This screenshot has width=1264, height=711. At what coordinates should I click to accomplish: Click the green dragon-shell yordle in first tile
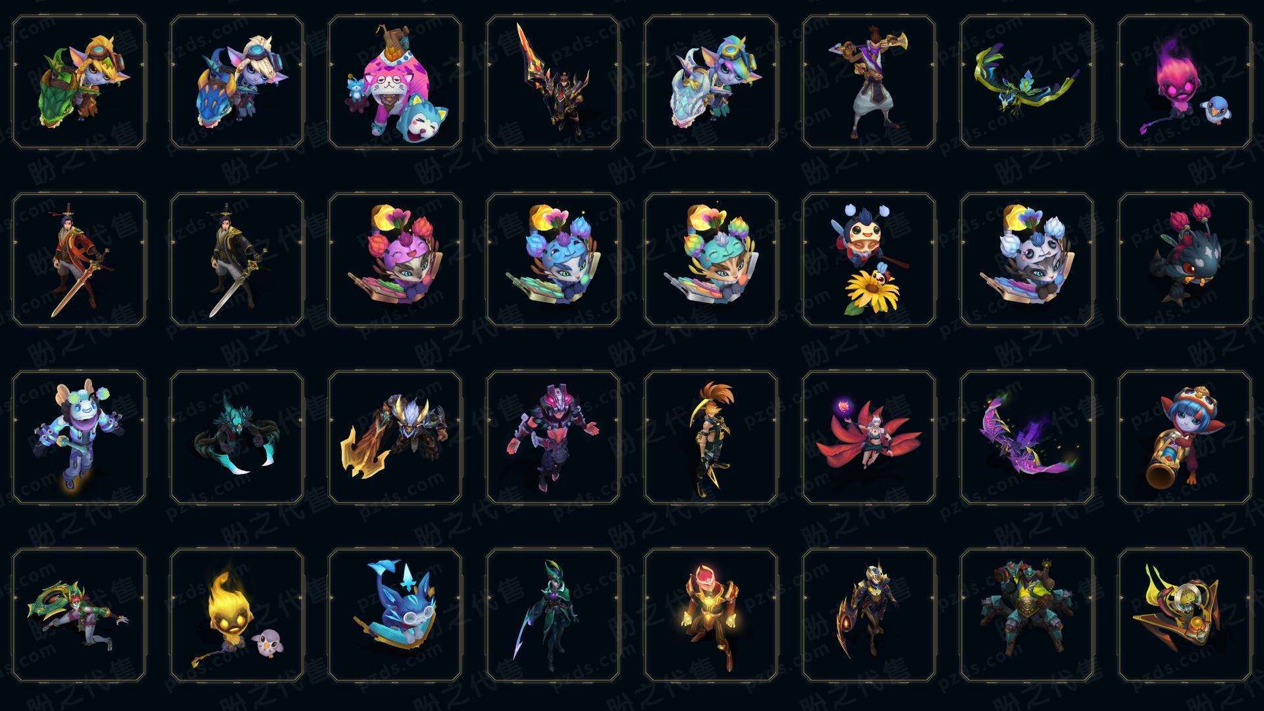(79, 82)
